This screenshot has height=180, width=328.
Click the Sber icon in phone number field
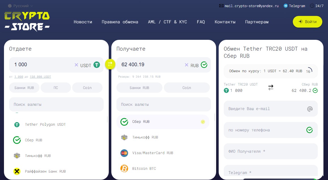pos(310,130)
